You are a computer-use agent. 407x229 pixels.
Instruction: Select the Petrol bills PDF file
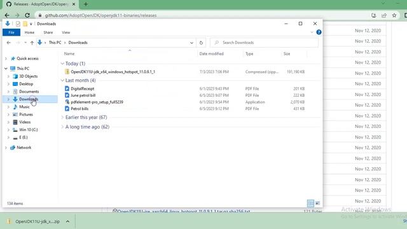pyautogui.click(x=79, y=109)
